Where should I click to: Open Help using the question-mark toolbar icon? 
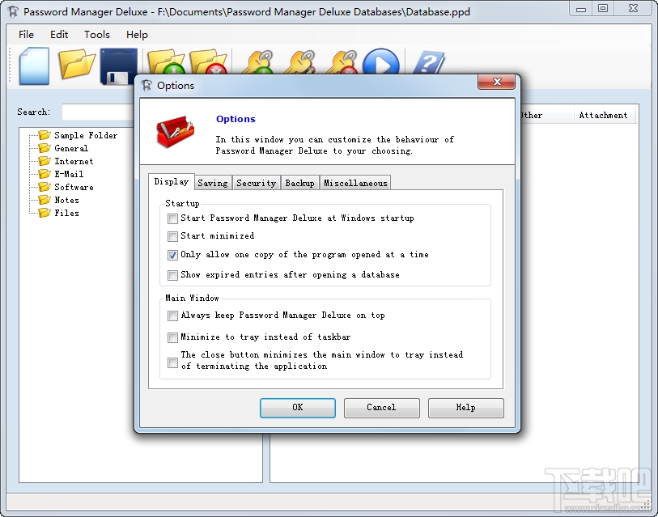click(429, 63)
